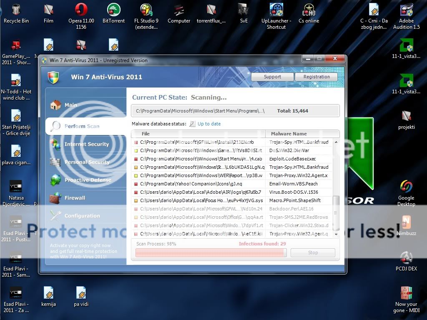Click scroll down arrow in results list
Image resolution: width=427 pixels, height=320 pixels.
[x=336, y=234]
